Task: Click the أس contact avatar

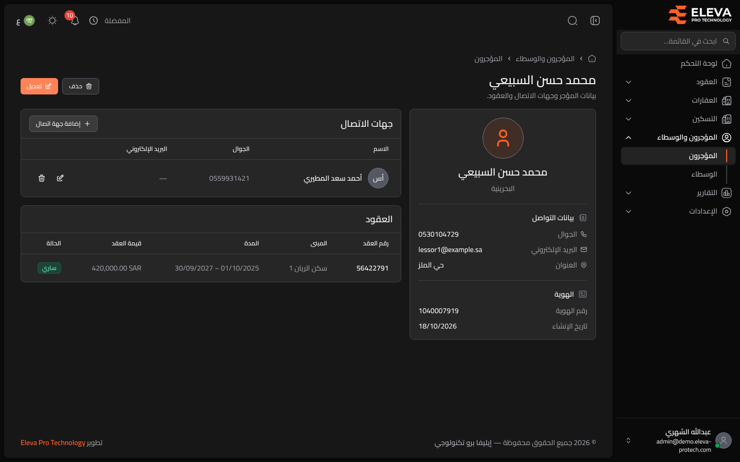Action: coord(378,178)
